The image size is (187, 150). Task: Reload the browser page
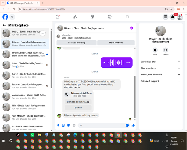(x=14, y=9)
